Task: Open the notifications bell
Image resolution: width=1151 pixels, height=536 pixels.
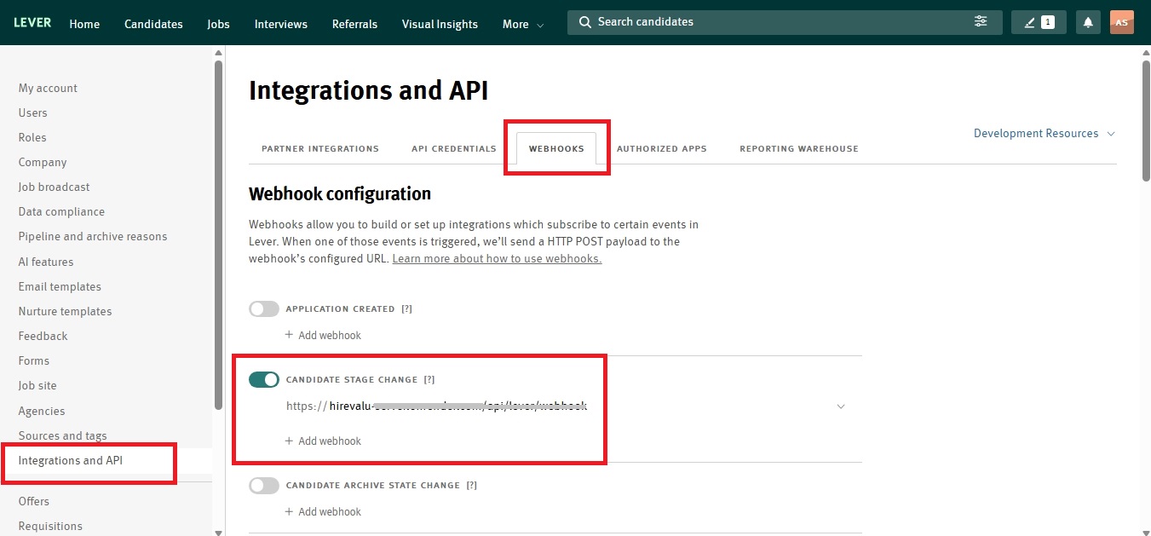Action: [1088, 23]
